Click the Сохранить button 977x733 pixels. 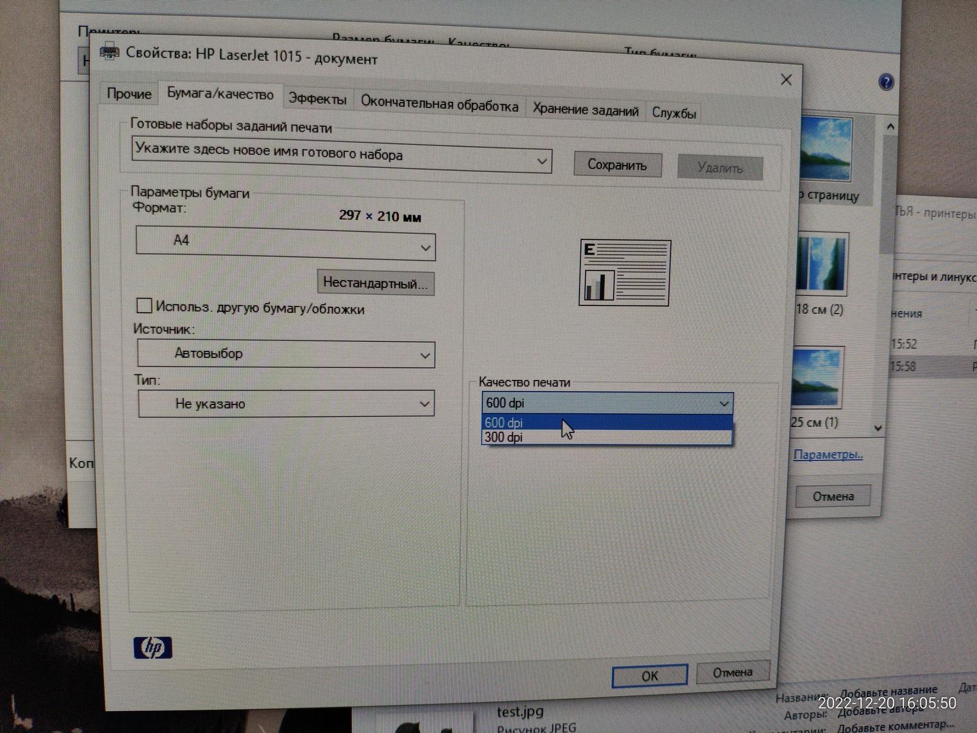tap(617, 165)
